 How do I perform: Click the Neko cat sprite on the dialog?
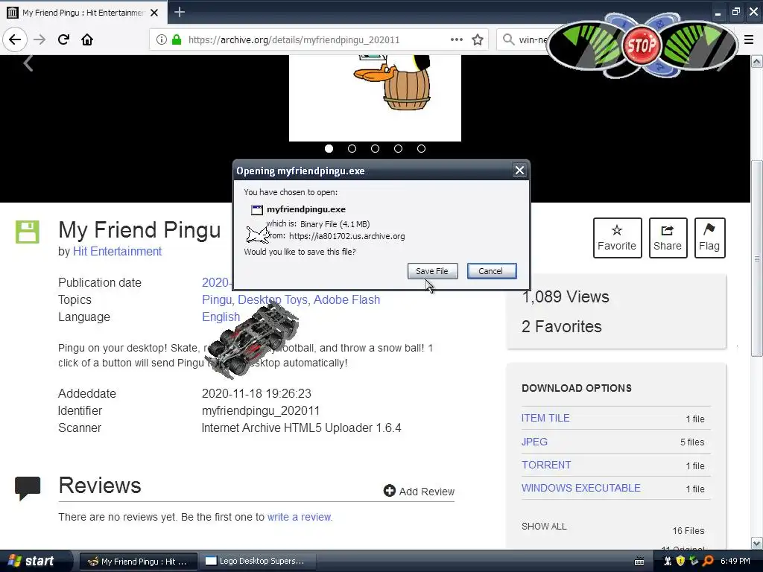point(258,235)
